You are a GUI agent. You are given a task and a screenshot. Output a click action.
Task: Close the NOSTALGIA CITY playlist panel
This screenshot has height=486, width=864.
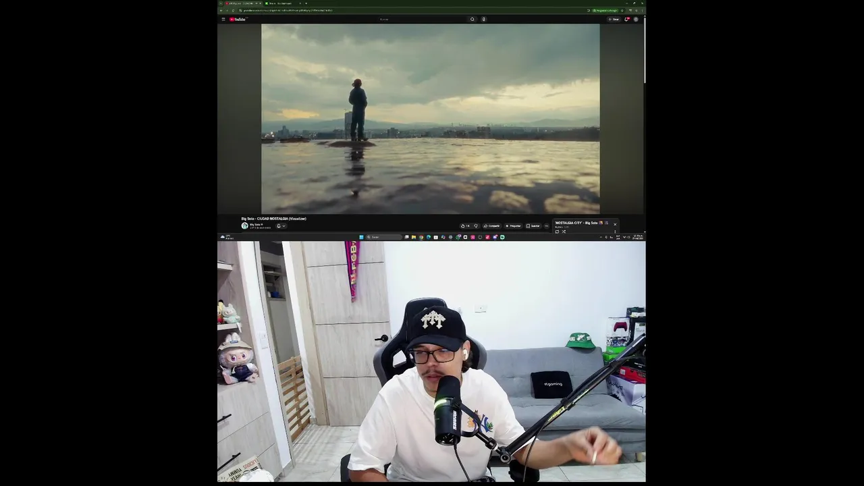pyautogui.click(x=615, y=224)
